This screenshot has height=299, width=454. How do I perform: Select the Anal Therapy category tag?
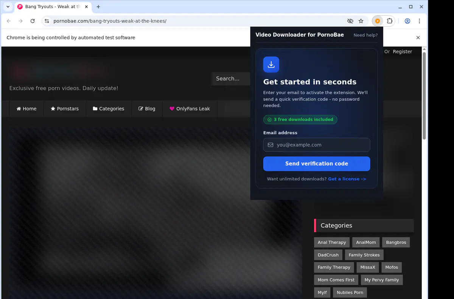[332, 242]
